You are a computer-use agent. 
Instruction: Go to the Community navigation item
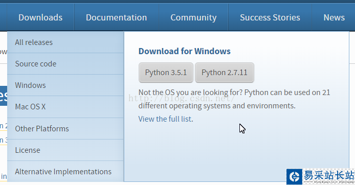click(193, 17)
